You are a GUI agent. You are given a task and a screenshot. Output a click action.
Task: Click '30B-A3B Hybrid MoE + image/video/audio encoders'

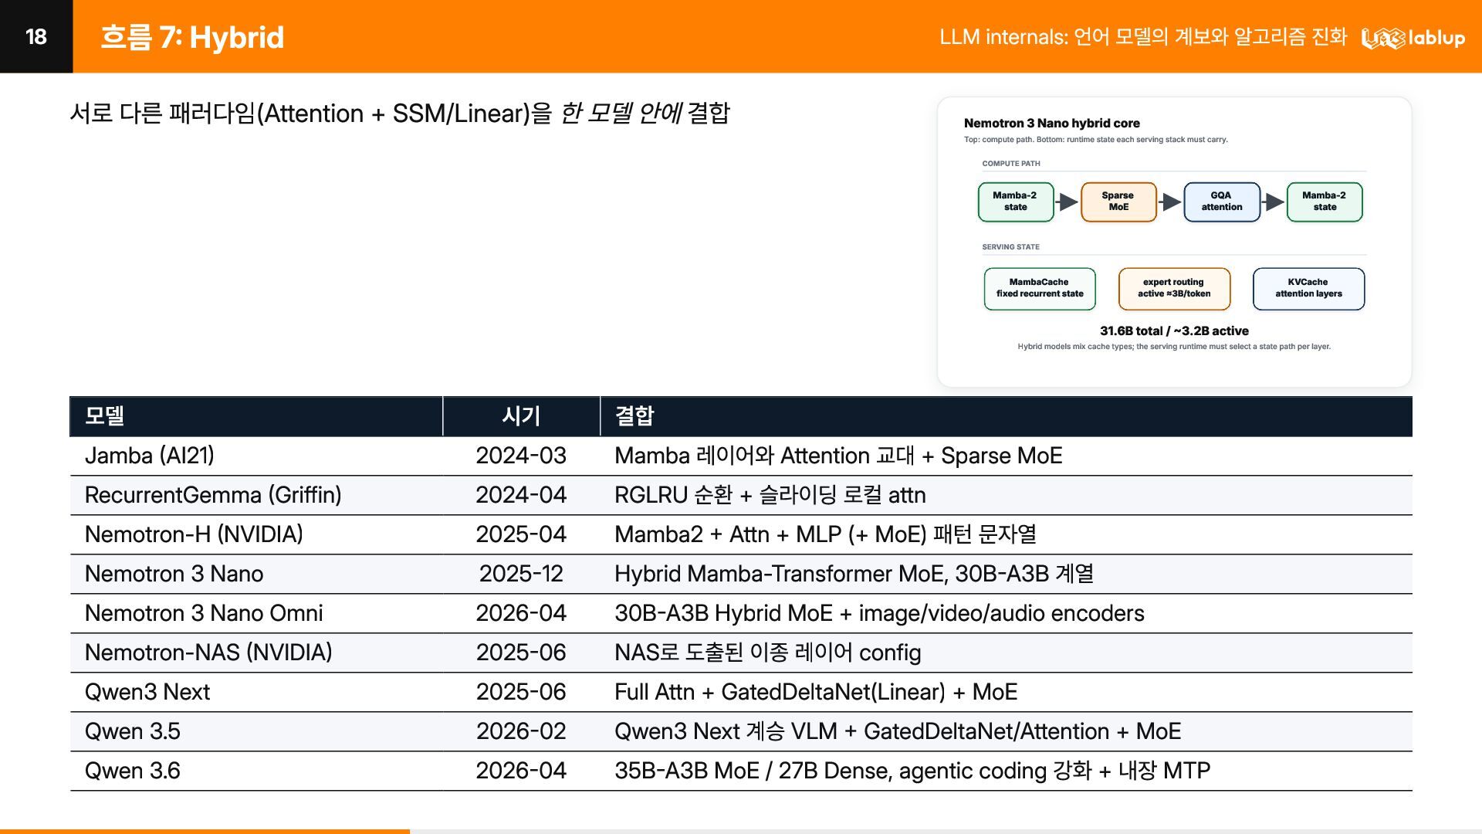(x=879, y=613)
